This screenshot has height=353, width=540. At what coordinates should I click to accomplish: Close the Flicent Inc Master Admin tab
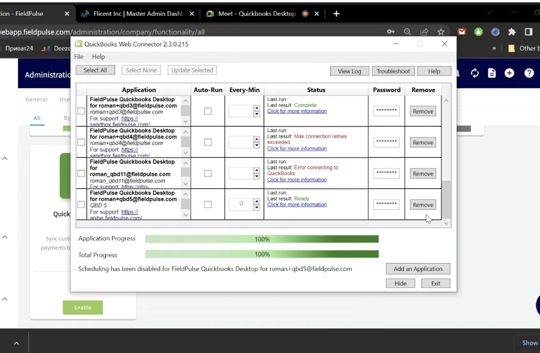pyautogui.click(x=192, y=14)
